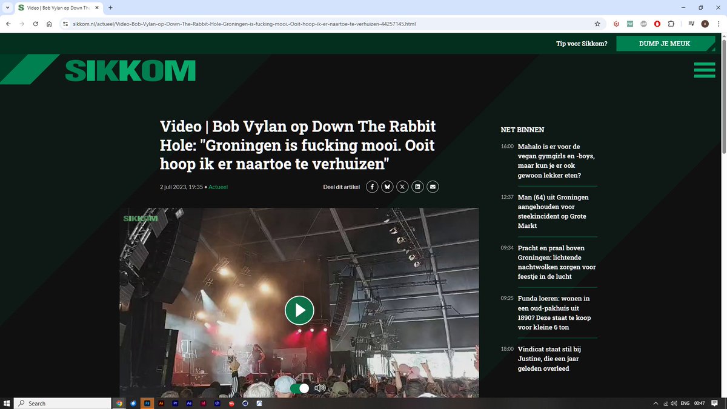The width and height of the screenshot is (727, 409).
Task: Share article on X
Action: pos(402,187)
